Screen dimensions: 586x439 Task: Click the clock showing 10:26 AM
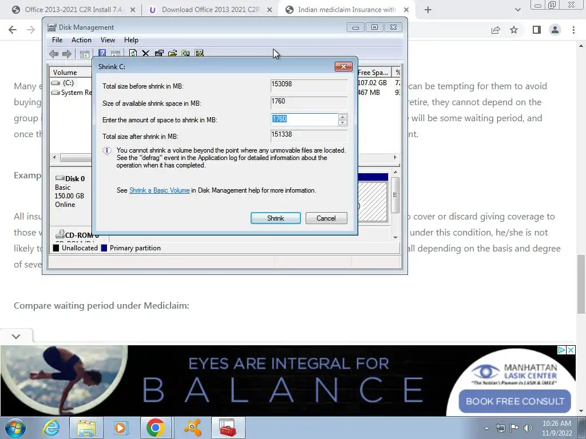click(x=556, y=424)
